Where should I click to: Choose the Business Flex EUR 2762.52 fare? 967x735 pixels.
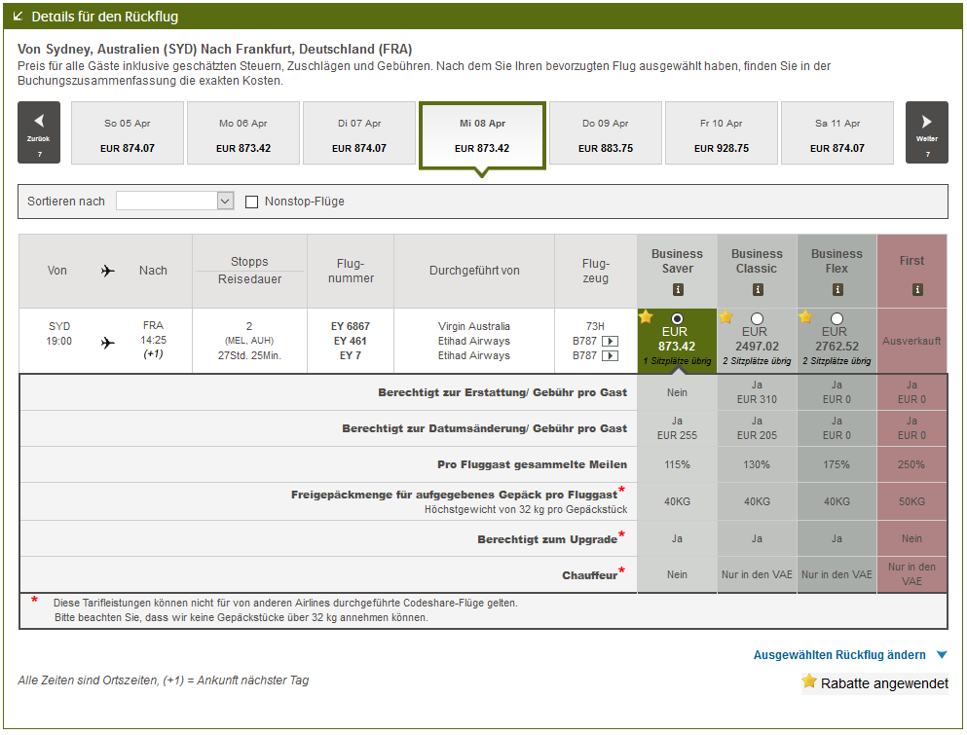[x=837, y=318]
